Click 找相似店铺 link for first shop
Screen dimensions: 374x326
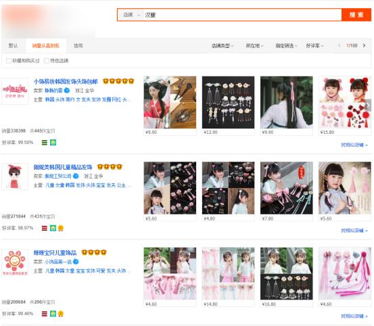tap(354, 145)
